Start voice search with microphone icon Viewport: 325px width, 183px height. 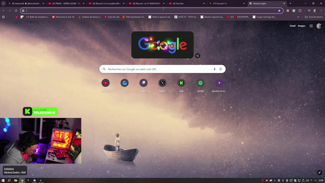pos(215,69)
